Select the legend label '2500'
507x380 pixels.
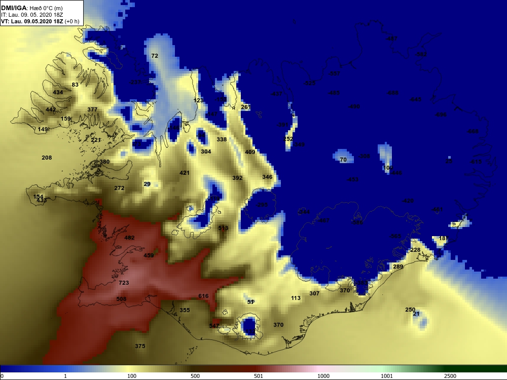pyautogui.click(x=450, y=376)
